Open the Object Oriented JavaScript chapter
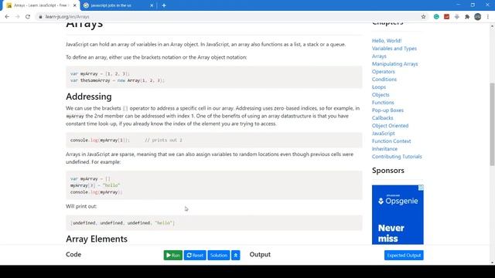This screenshot has height=278, width=495. [x=390, y=130]
